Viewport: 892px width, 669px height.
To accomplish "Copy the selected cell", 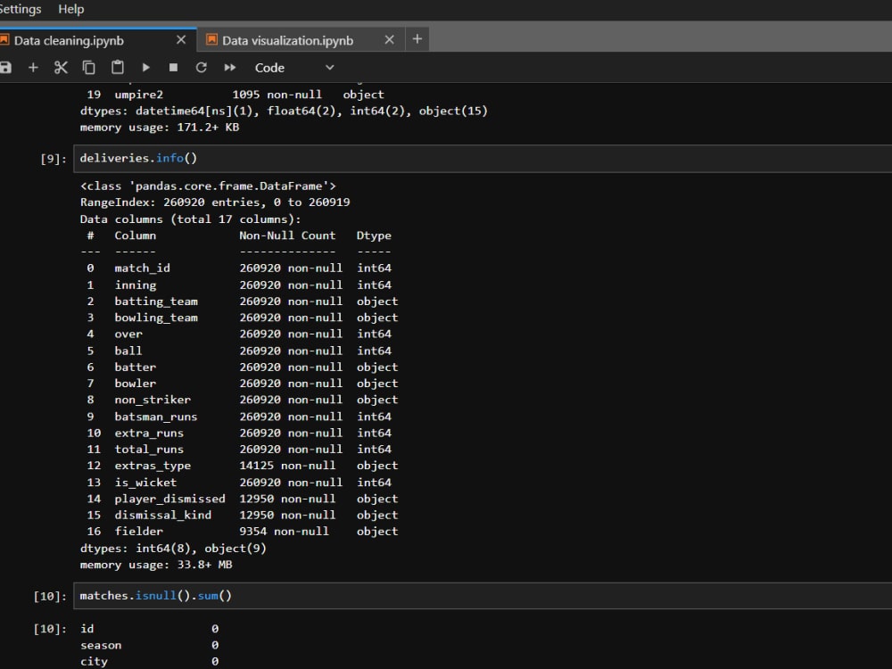I will point(88,68).
